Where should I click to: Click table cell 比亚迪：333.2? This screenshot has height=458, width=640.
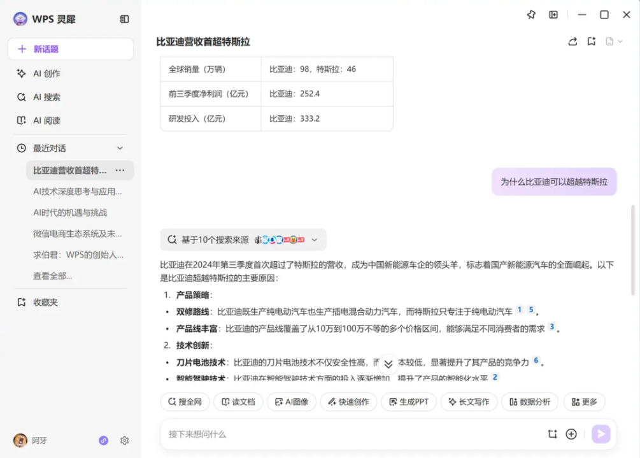pos(327,118)
